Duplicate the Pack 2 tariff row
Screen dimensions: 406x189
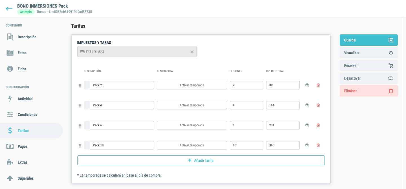pyautogui.click(x=307, y=85)
